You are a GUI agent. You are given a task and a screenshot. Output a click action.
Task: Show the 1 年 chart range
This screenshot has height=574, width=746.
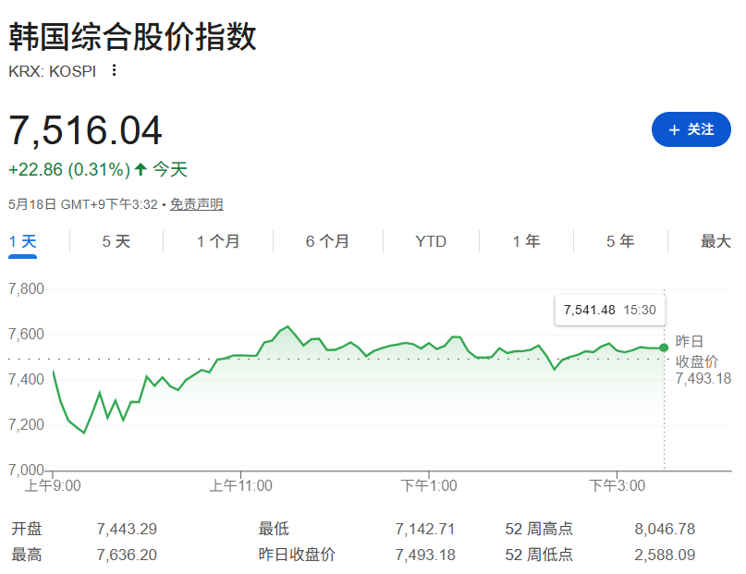[x=526, y=241]
